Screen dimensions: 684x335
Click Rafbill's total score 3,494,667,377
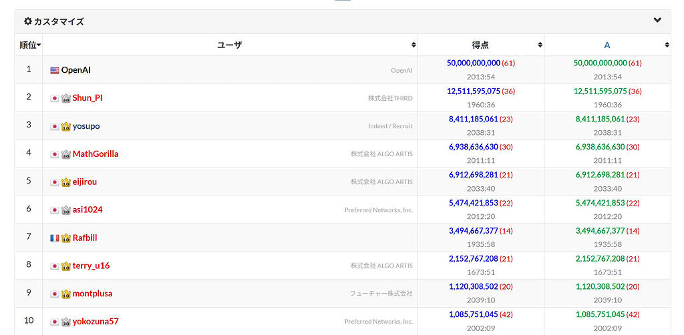click(x=474, y=230)
